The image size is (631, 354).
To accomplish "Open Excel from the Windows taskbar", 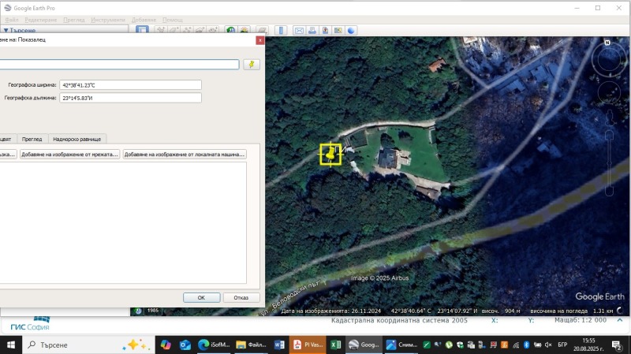I will point(335,345).
